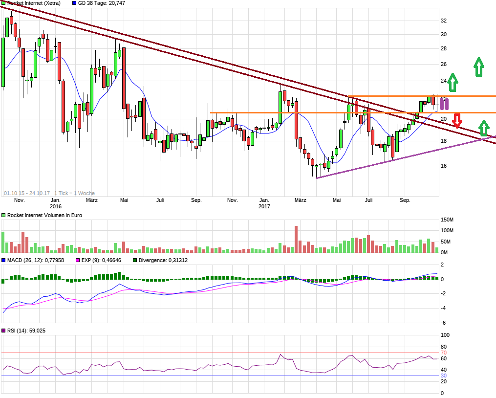Click the '01.10.15 - 24.10.17' date range text
Screen dimensions: 496x398
click(27, 193)
